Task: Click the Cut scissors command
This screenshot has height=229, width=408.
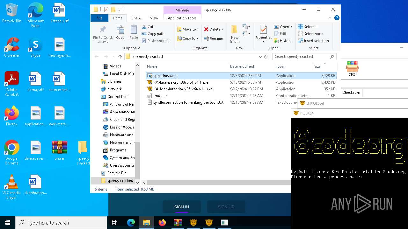Action: pos(148,27)
